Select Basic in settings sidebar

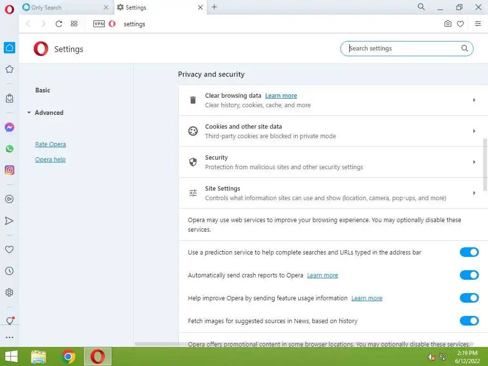(x=42, y=90)
